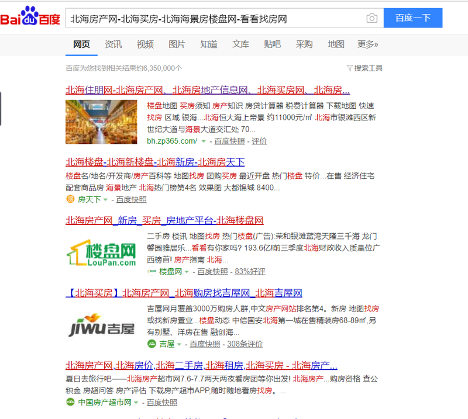Select the 网页 tab
The image size is (468, 419).
pos(81,44)
